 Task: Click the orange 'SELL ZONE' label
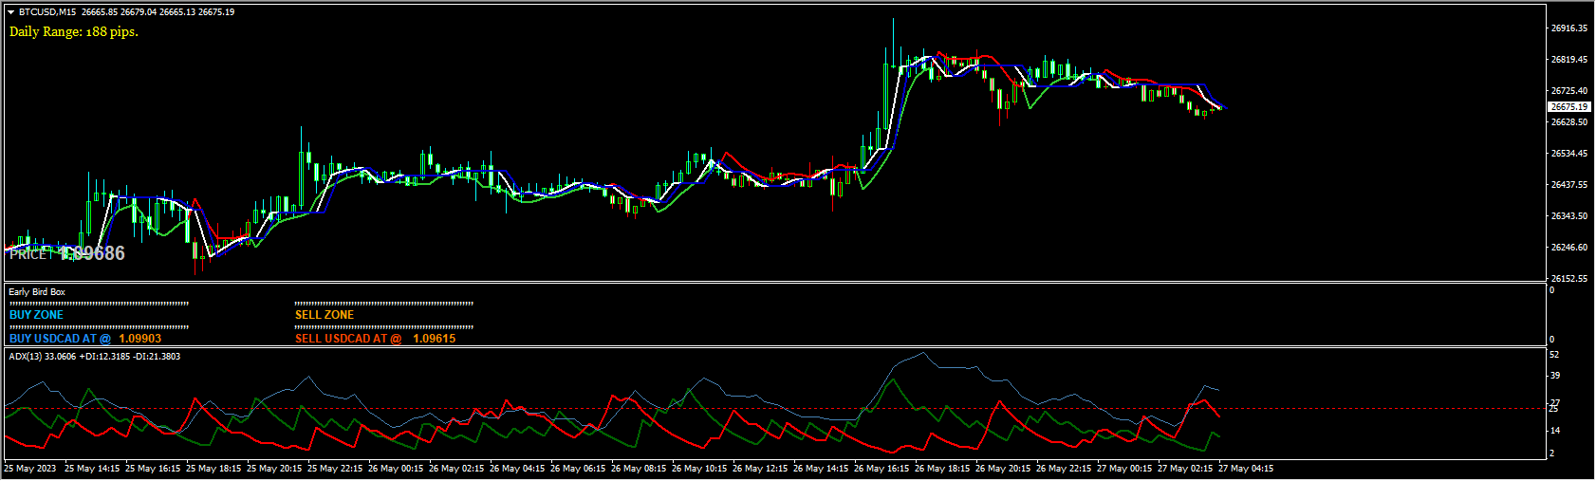tap(325, 315)
